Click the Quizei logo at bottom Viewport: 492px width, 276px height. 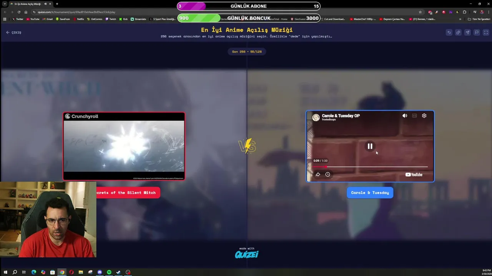coord(247,255)
